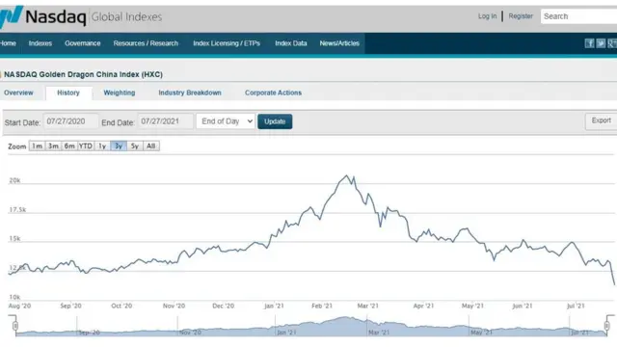Switch to the Industry Breakdown tab

pyautogui.click(x=190, y=93)
